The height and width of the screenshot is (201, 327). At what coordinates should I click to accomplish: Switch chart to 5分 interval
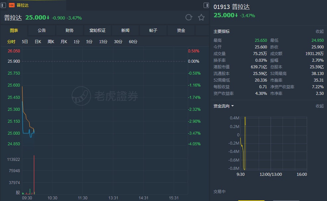click(89, 42)
